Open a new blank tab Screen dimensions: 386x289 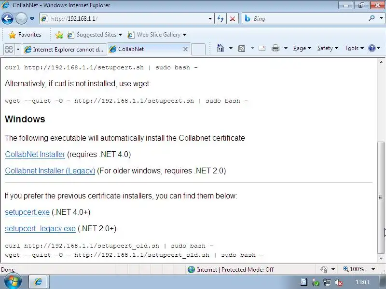[x=198, y=49]
